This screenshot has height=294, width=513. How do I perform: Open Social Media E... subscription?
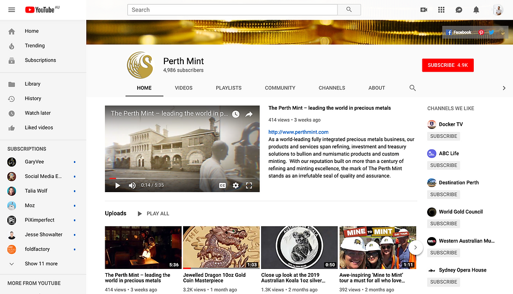[x=43, y=176]
